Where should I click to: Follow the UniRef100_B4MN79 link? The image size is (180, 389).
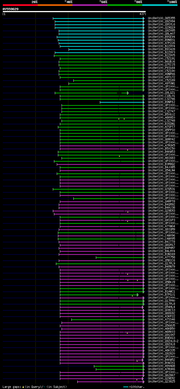161,267
